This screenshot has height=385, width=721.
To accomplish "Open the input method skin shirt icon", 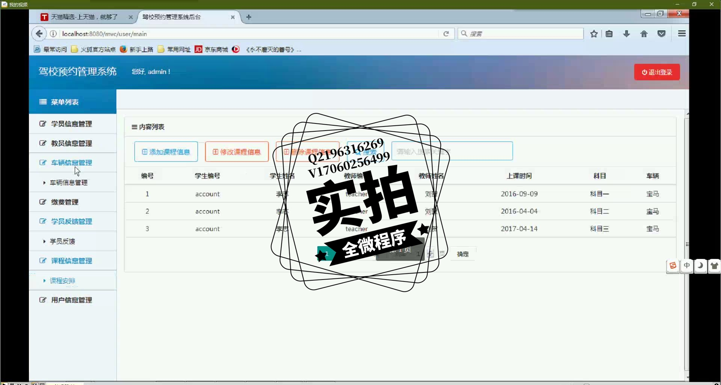I will (714, 266).
